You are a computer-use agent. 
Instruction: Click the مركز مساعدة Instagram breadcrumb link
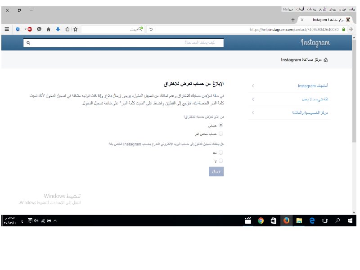pyautogui.click(x=301, y=60)
